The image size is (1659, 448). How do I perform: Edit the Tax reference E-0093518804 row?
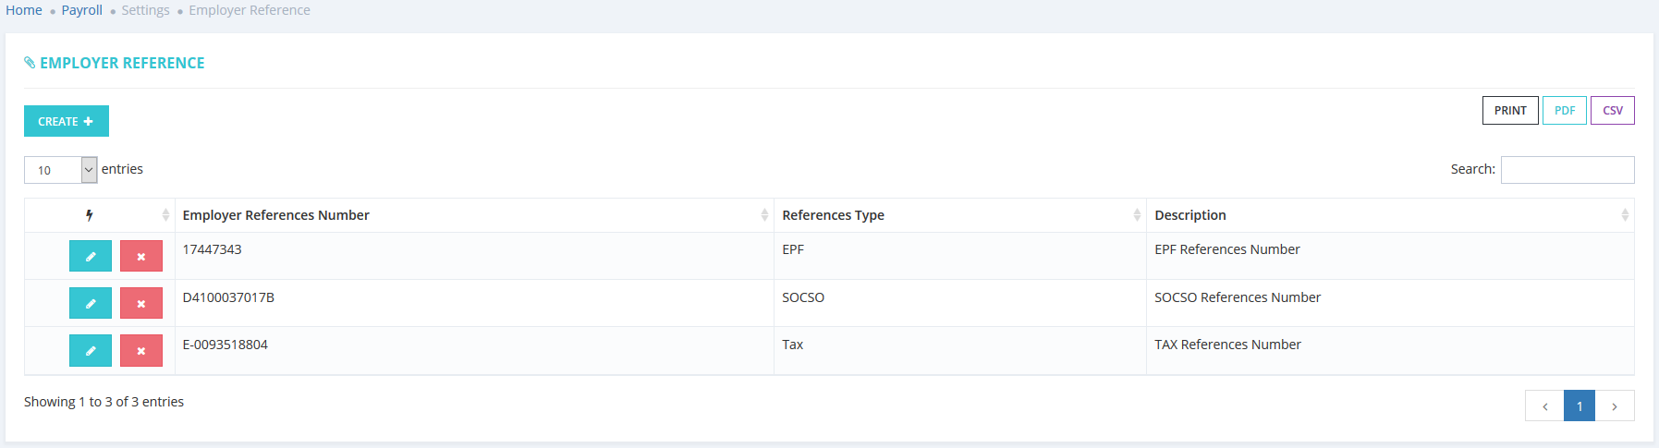(x=91, y=350)
